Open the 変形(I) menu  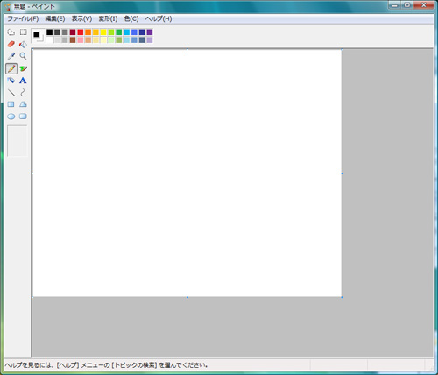108,18
